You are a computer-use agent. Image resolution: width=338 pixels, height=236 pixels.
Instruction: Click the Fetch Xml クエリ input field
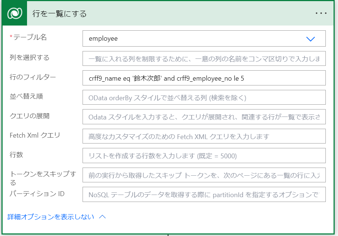(x=204, y=136)
